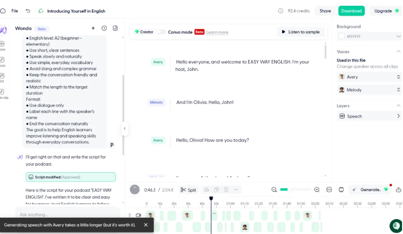Image resolution: width=403 pixels, height=234 pixels.
Task: Mute the track with speaker icon
Action: (139, 215)
